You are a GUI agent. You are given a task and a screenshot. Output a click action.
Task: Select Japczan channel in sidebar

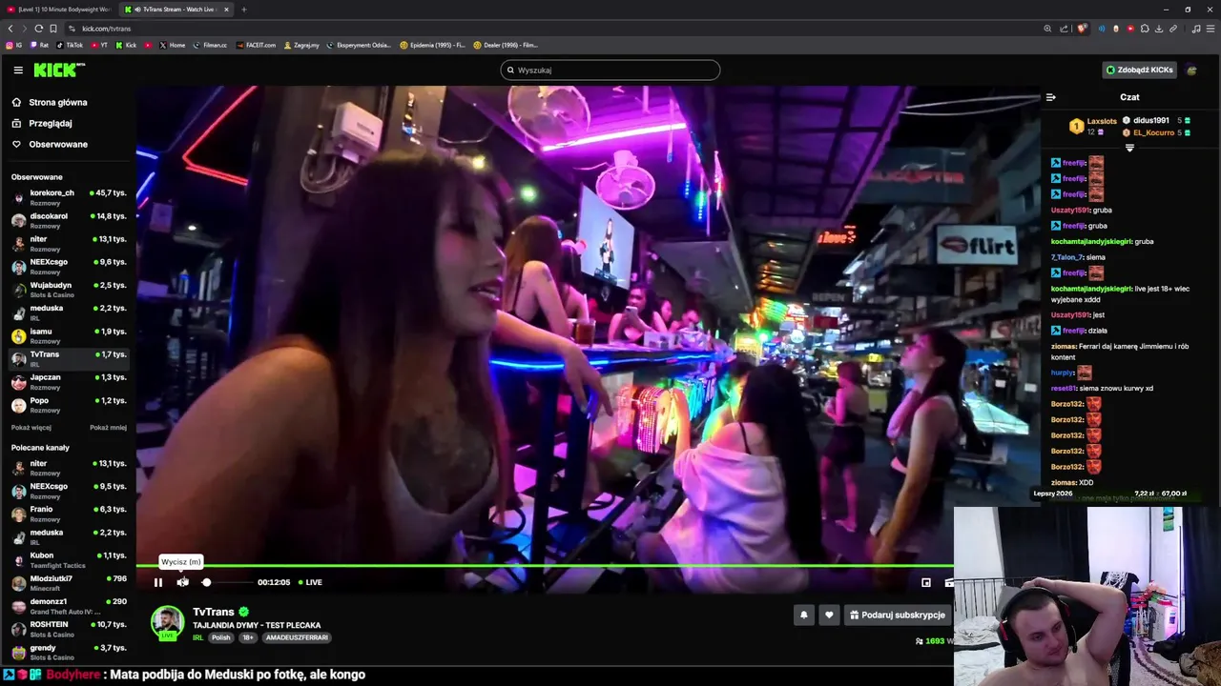[69, 381]
